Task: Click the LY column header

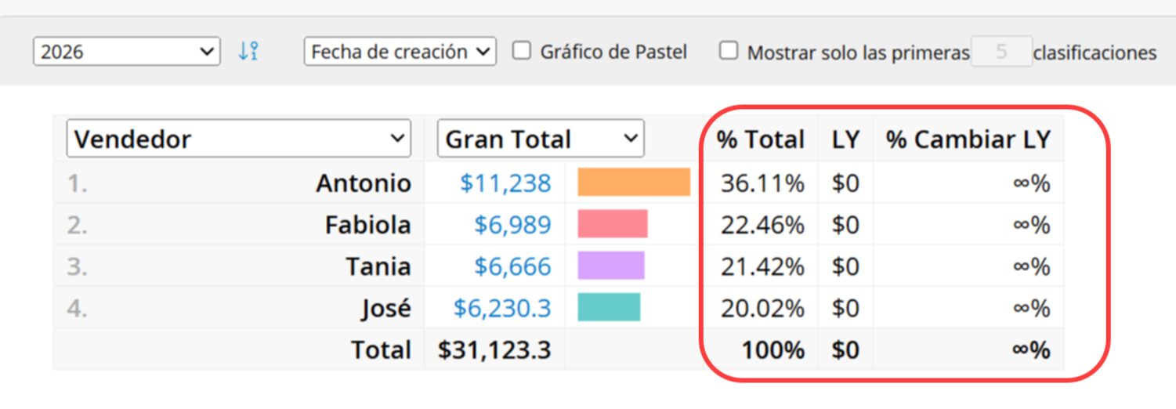Action: point(846,139)
